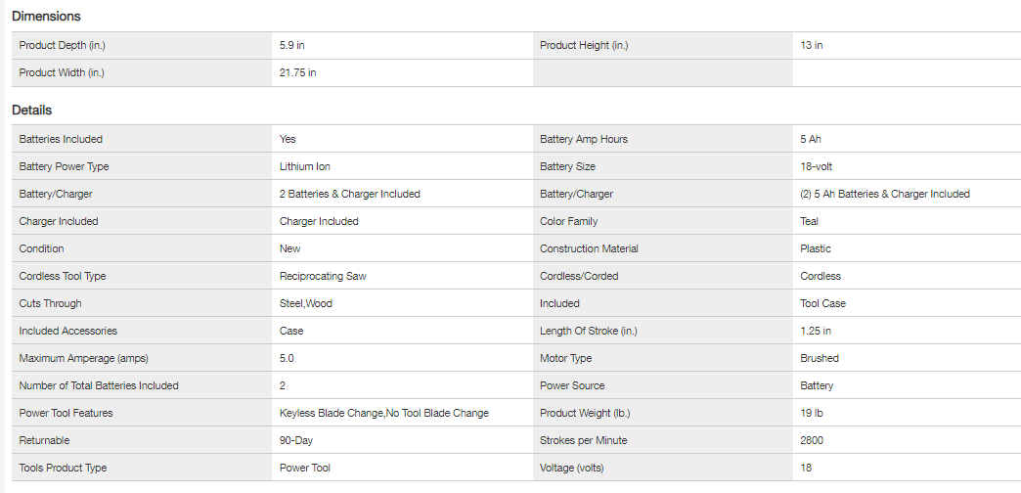The height and width of the screenshot is (493, 1021).
Task: Click the Teal color family value
Action: tap(810, 221)
